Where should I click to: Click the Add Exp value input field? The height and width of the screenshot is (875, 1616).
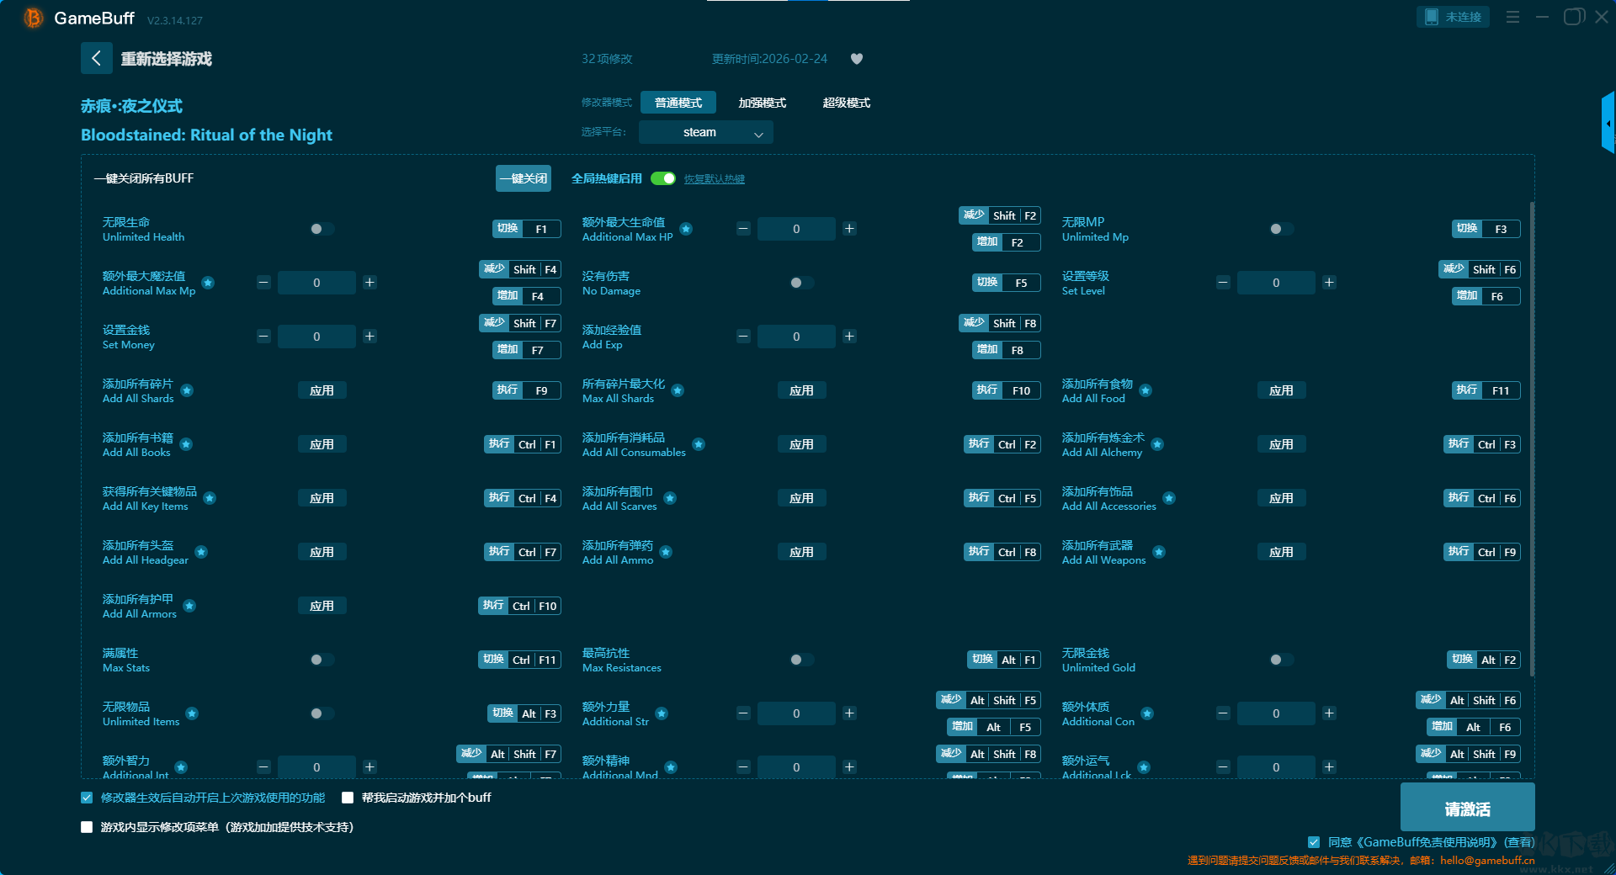click(x=795, y=337)
